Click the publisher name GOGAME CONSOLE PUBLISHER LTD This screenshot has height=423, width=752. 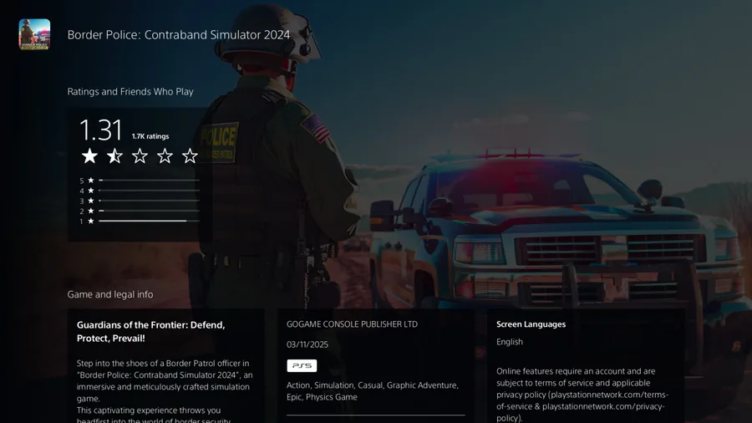[x=352, y=324]
